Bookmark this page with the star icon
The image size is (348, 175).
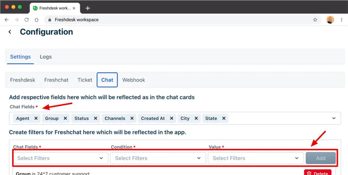[315, 20]
